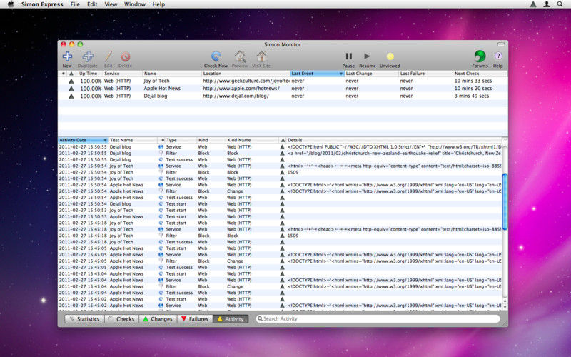Viewport: 571px width, 357px height.
Task: Switch to the Failures tab
Action: tap(195, 318)
